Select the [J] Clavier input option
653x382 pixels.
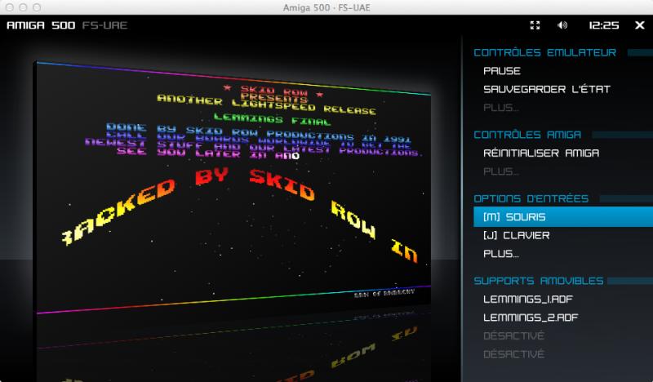click(517, 235)
